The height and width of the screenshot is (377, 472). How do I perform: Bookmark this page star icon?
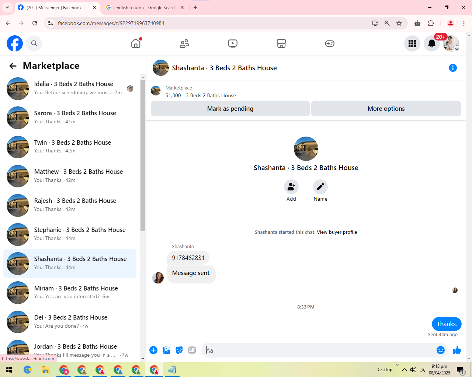[x=399, y=23]
